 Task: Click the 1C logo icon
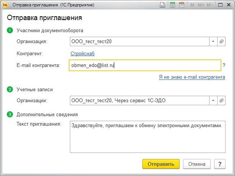[x=6, y=5]
